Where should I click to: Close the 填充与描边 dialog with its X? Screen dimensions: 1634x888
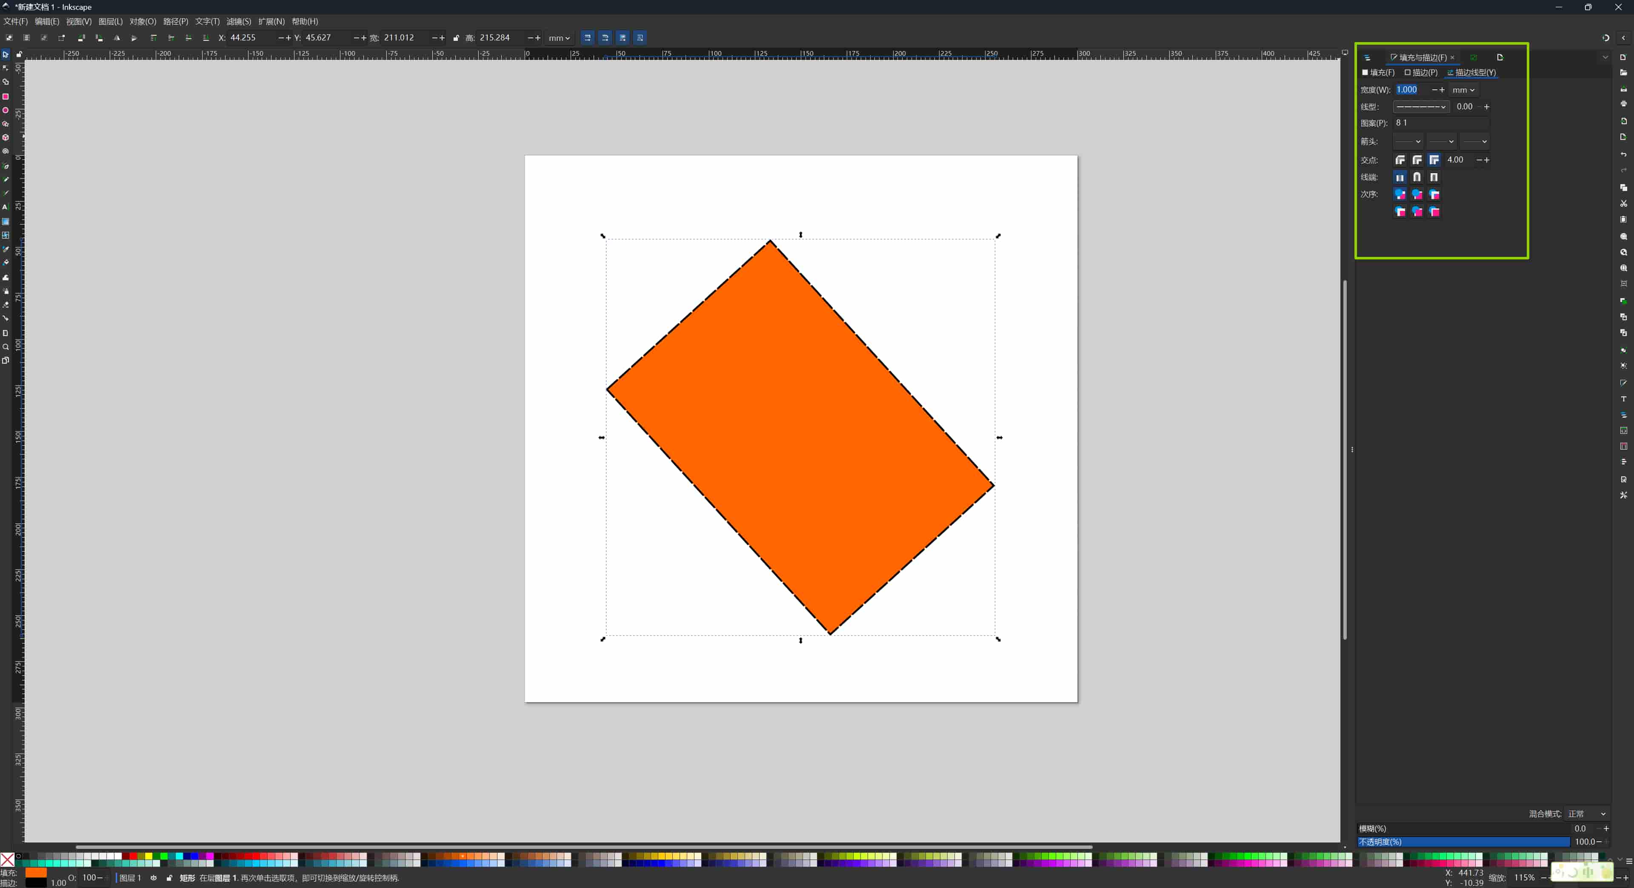click(x=1453, y=58)
